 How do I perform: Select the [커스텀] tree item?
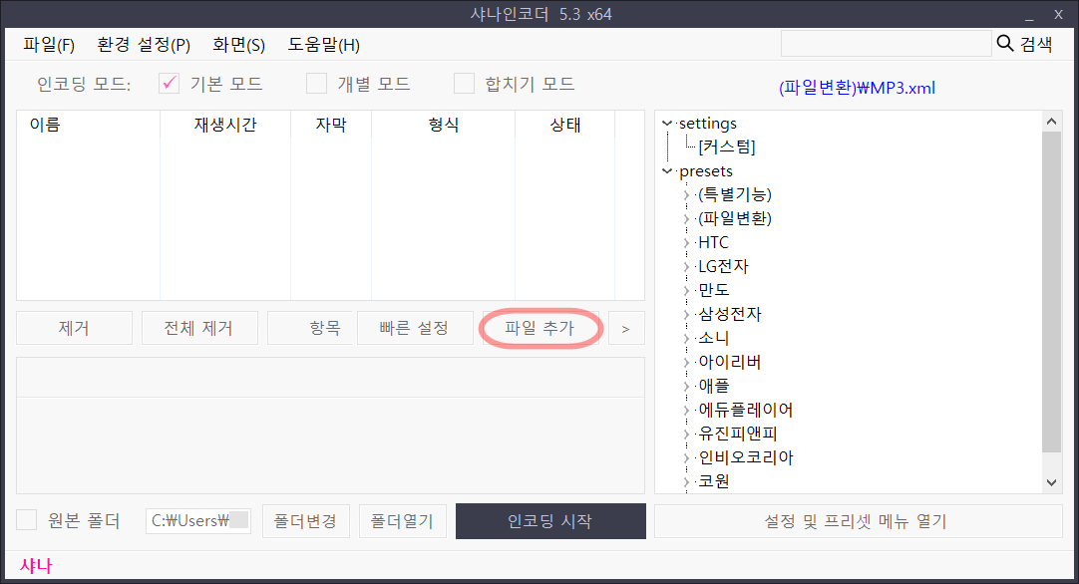click(x=727, y=147)
